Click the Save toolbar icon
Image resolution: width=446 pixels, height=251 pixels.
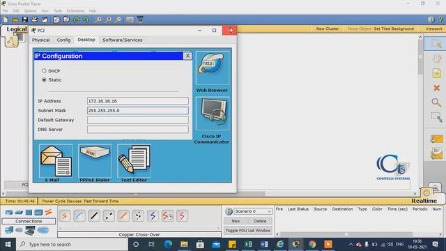point(25,20)
